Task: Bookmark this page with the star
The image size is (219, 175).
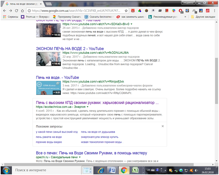Action: click(126, 11)
